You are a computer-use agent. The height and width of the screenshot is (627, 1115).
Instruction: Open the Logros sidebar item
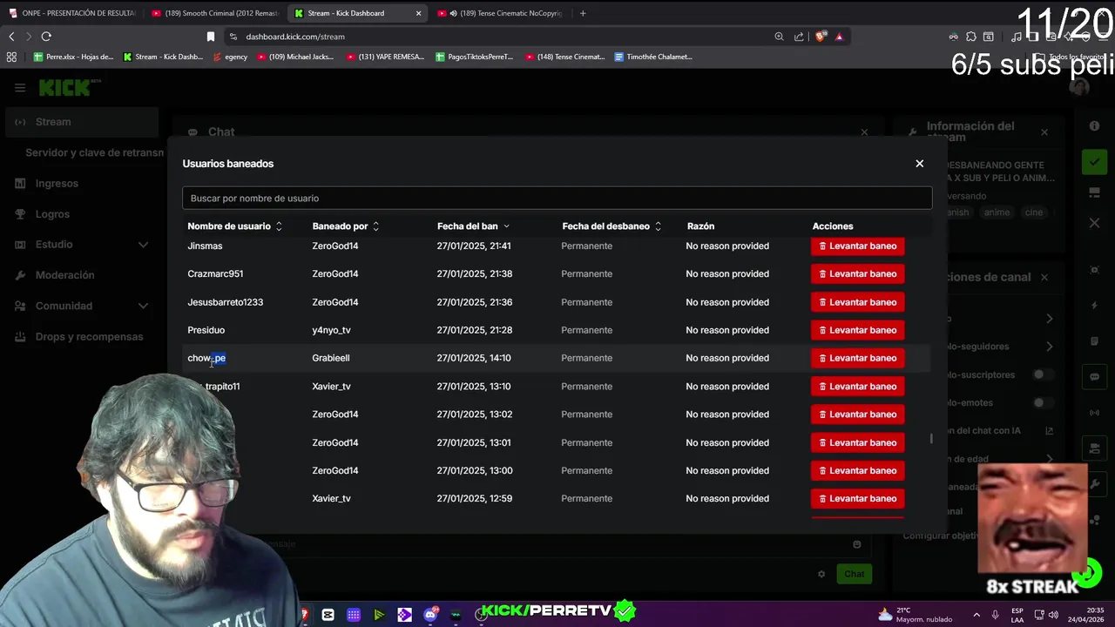[81, 214]
